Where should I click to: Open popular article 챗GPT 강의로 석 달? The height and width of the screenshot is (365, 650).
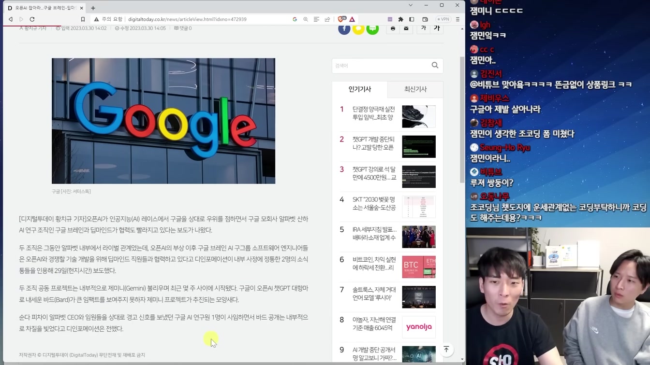tap(374, 173)
